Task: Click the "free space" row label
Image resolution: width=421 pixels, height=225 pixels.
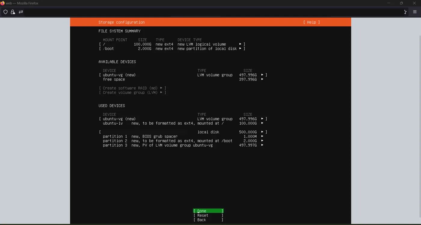Action: click(114, 79)
